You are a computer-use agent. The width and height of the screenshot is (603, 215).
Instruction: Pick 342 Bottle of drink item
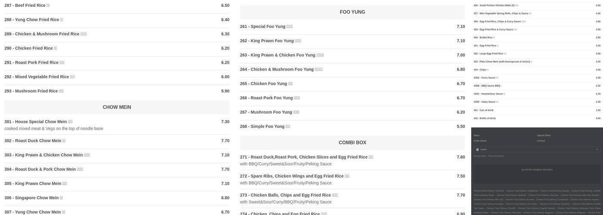[x=485, y=118]
